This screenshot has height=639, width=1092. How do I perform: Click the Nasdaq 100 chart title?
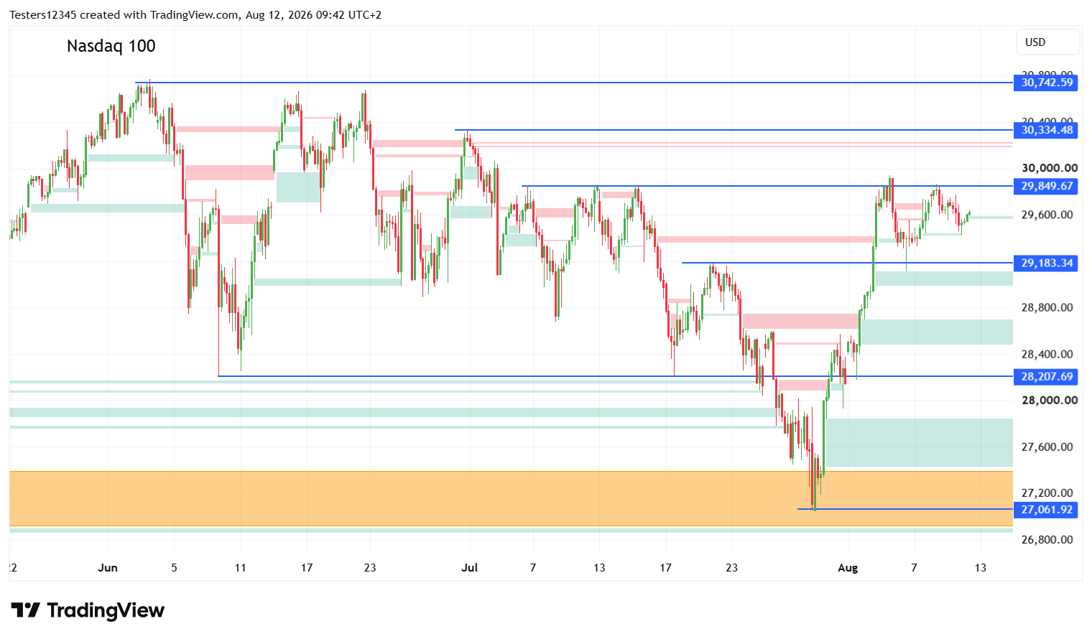(x=111, y=46)
